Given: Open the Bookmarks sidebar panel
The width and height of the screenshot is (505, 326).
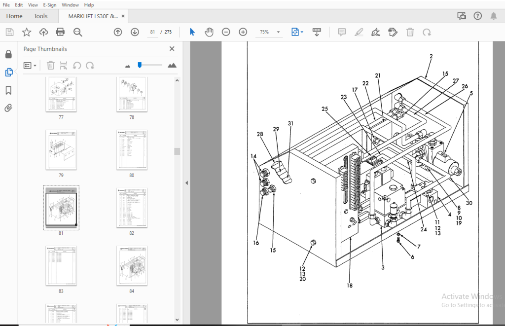Looking at the screenshot, I should (9, 90).
